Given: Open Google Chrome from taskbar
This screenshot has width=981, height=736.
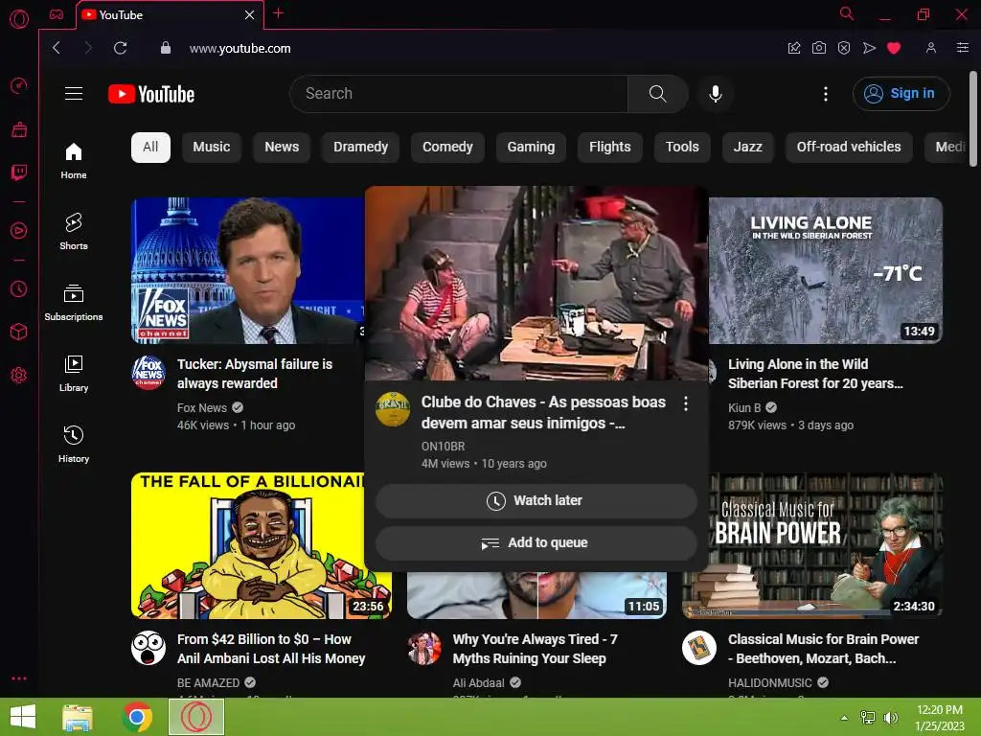Looking at the screenshot, I should pos(137,717).
